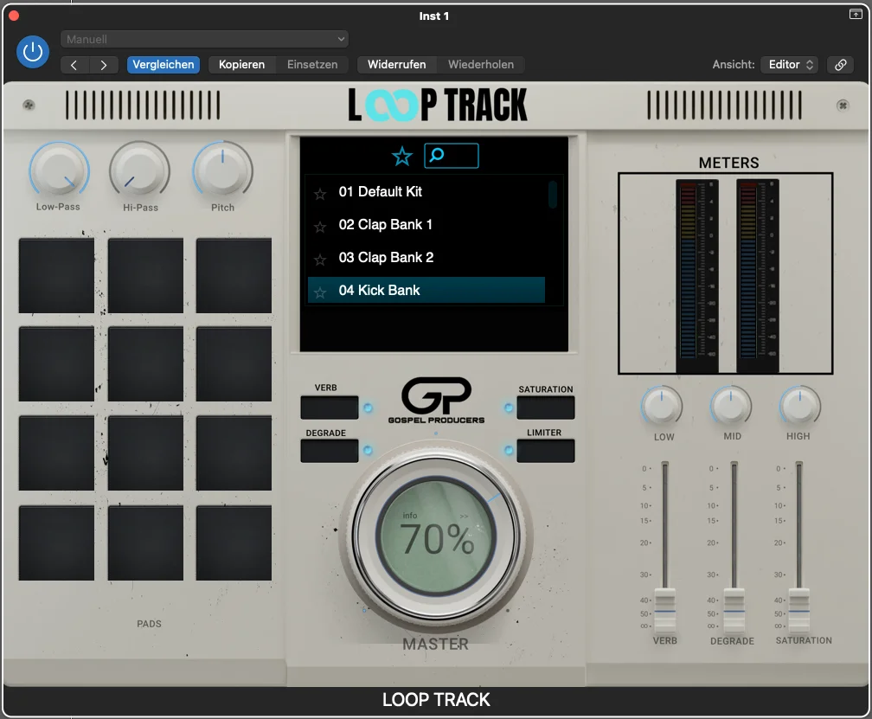Show favorites with the large blue star

[402, 157]
